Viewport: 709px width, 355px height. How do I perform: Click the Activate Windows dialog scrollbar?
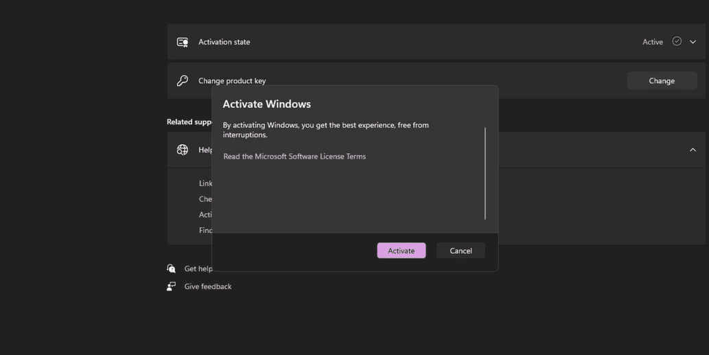click(x=485, y=173)
